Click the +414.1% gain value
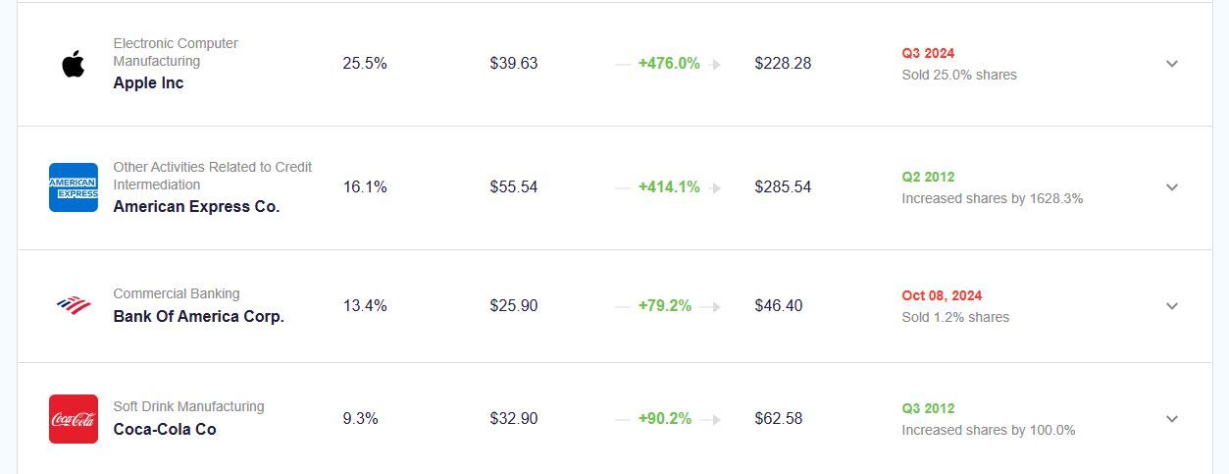The image size is (1229, 474). click(669, 187)
